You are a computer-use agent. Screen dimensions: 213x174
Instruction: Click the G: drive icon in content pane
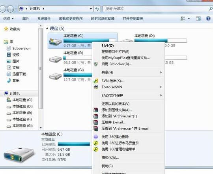tap(55, 76)
